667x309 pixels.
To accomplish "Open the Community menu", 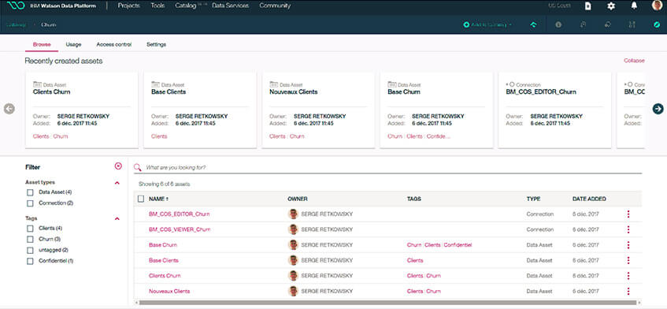I will pyautogui.click(x=275, y=6).
